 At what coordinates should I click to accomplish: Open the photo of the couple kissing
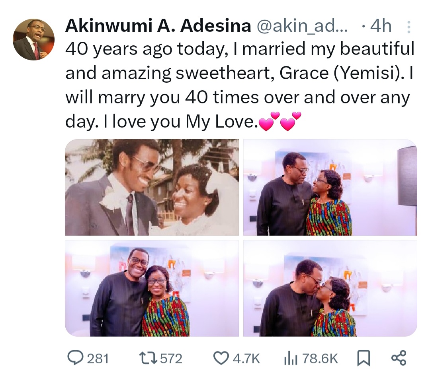tap(330, 288)
